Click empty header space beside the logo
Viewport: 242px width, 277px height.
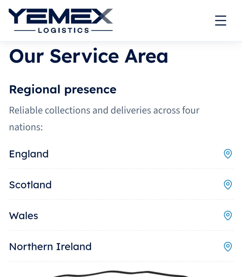point(163,21)
